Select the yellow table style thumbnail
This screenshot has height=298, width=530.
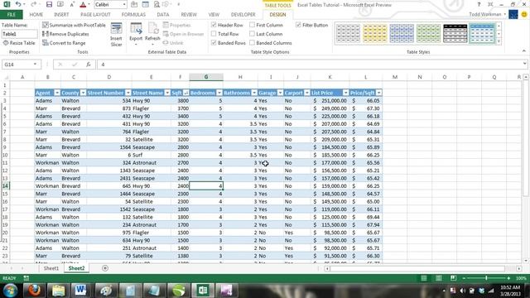375,33
